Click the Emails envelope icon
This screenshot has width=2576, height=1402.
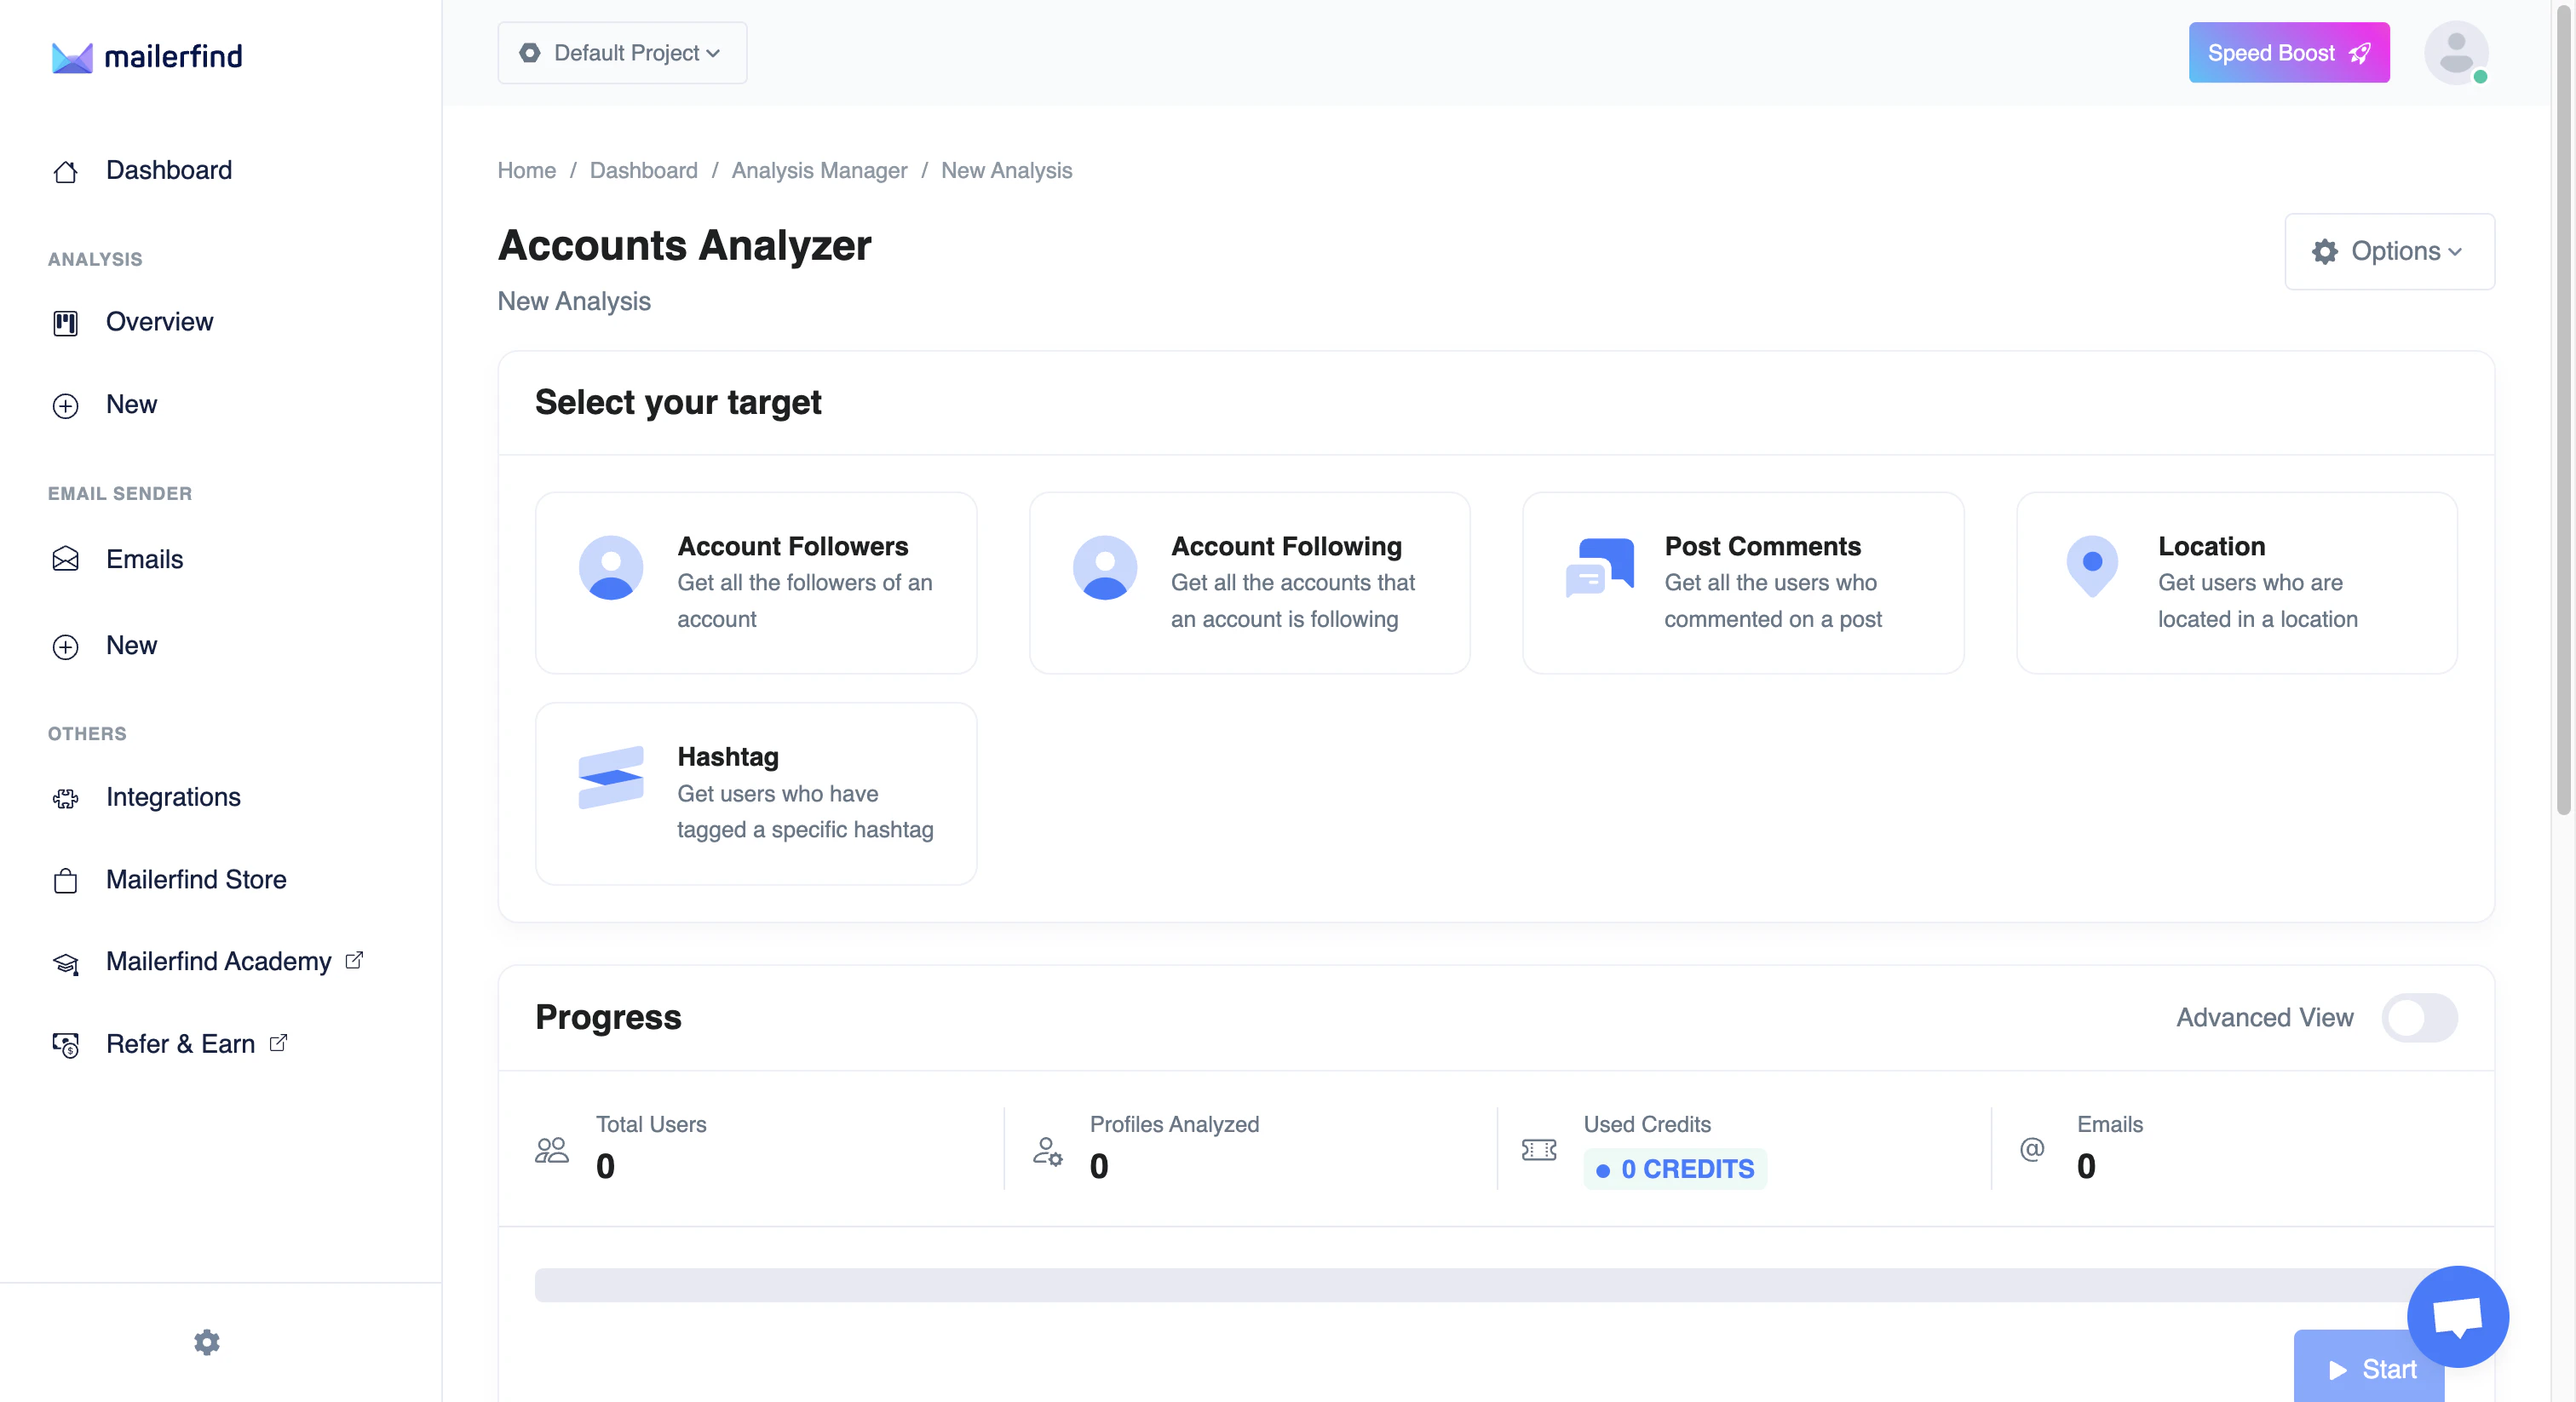[x=65, y=559]
